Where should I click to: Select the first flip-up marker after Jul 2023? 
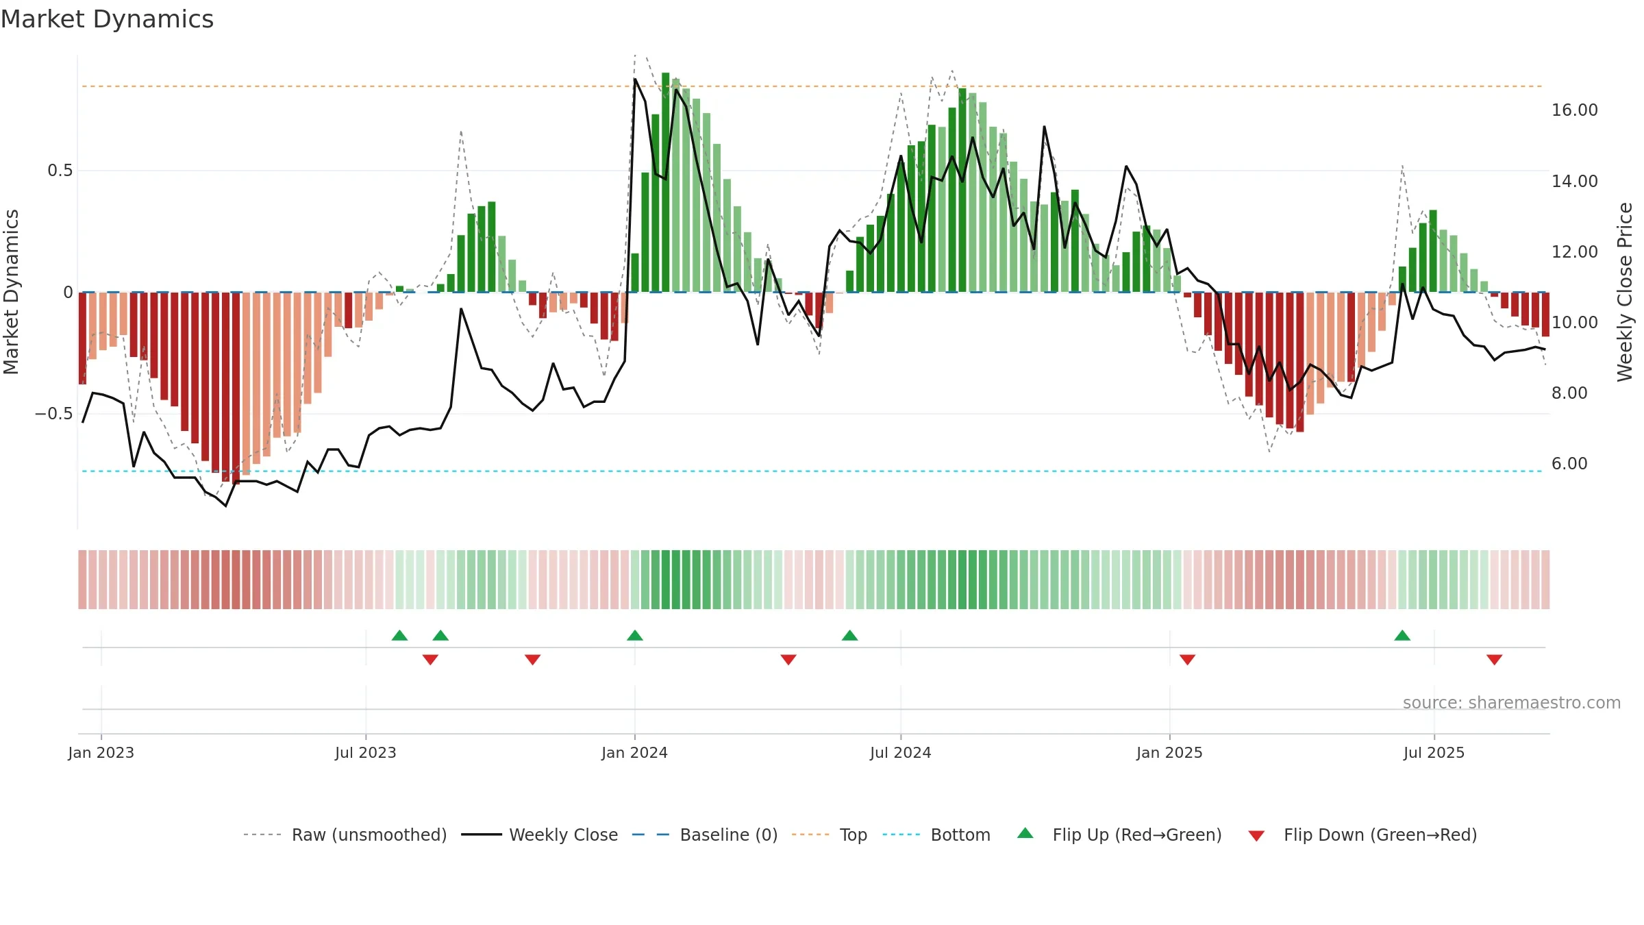tap(400, 635)
